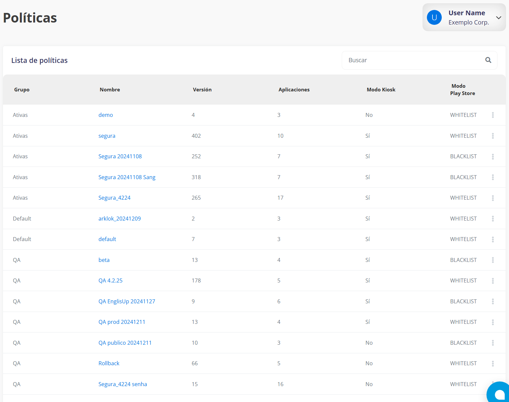Click the Grupo column header
Image resolution: width=509 pixels, height=402 pixels.
click(x=22, y=90)
